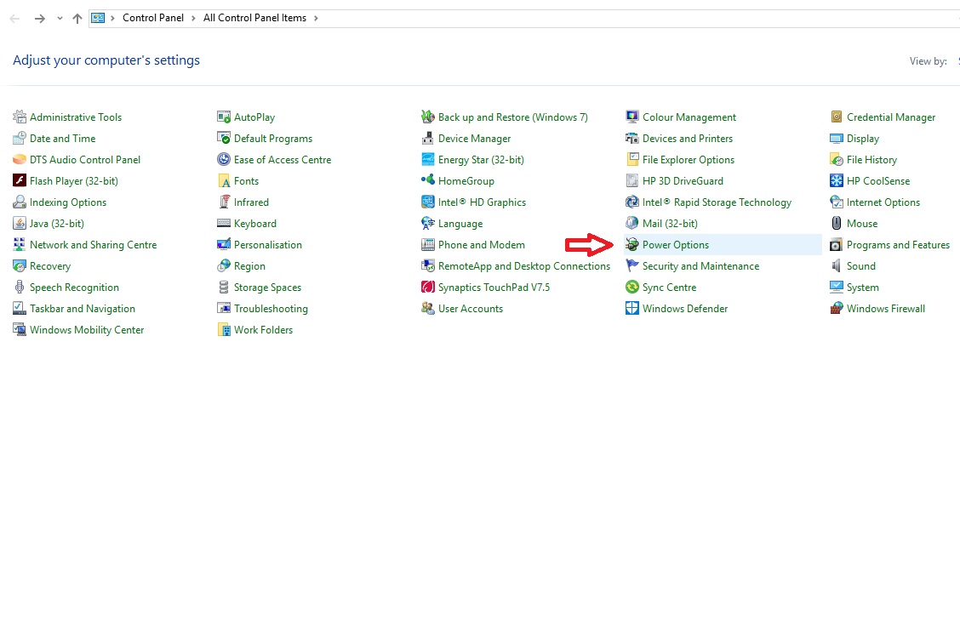Image resolution: width=960 pixels, height=638 pixels.
Task: Open File History link
Action: 871,160
